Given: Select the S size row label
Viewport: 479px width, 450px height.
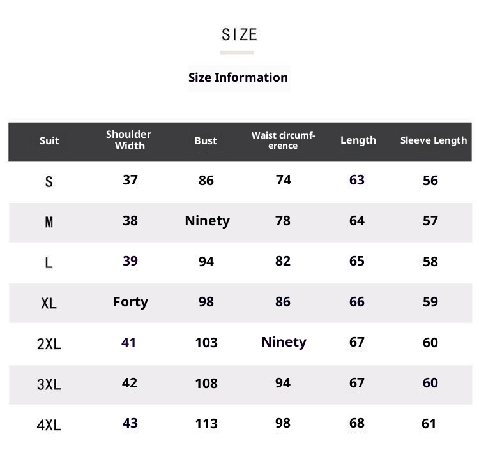Looking at the screenshot, I should coord(49,182).
